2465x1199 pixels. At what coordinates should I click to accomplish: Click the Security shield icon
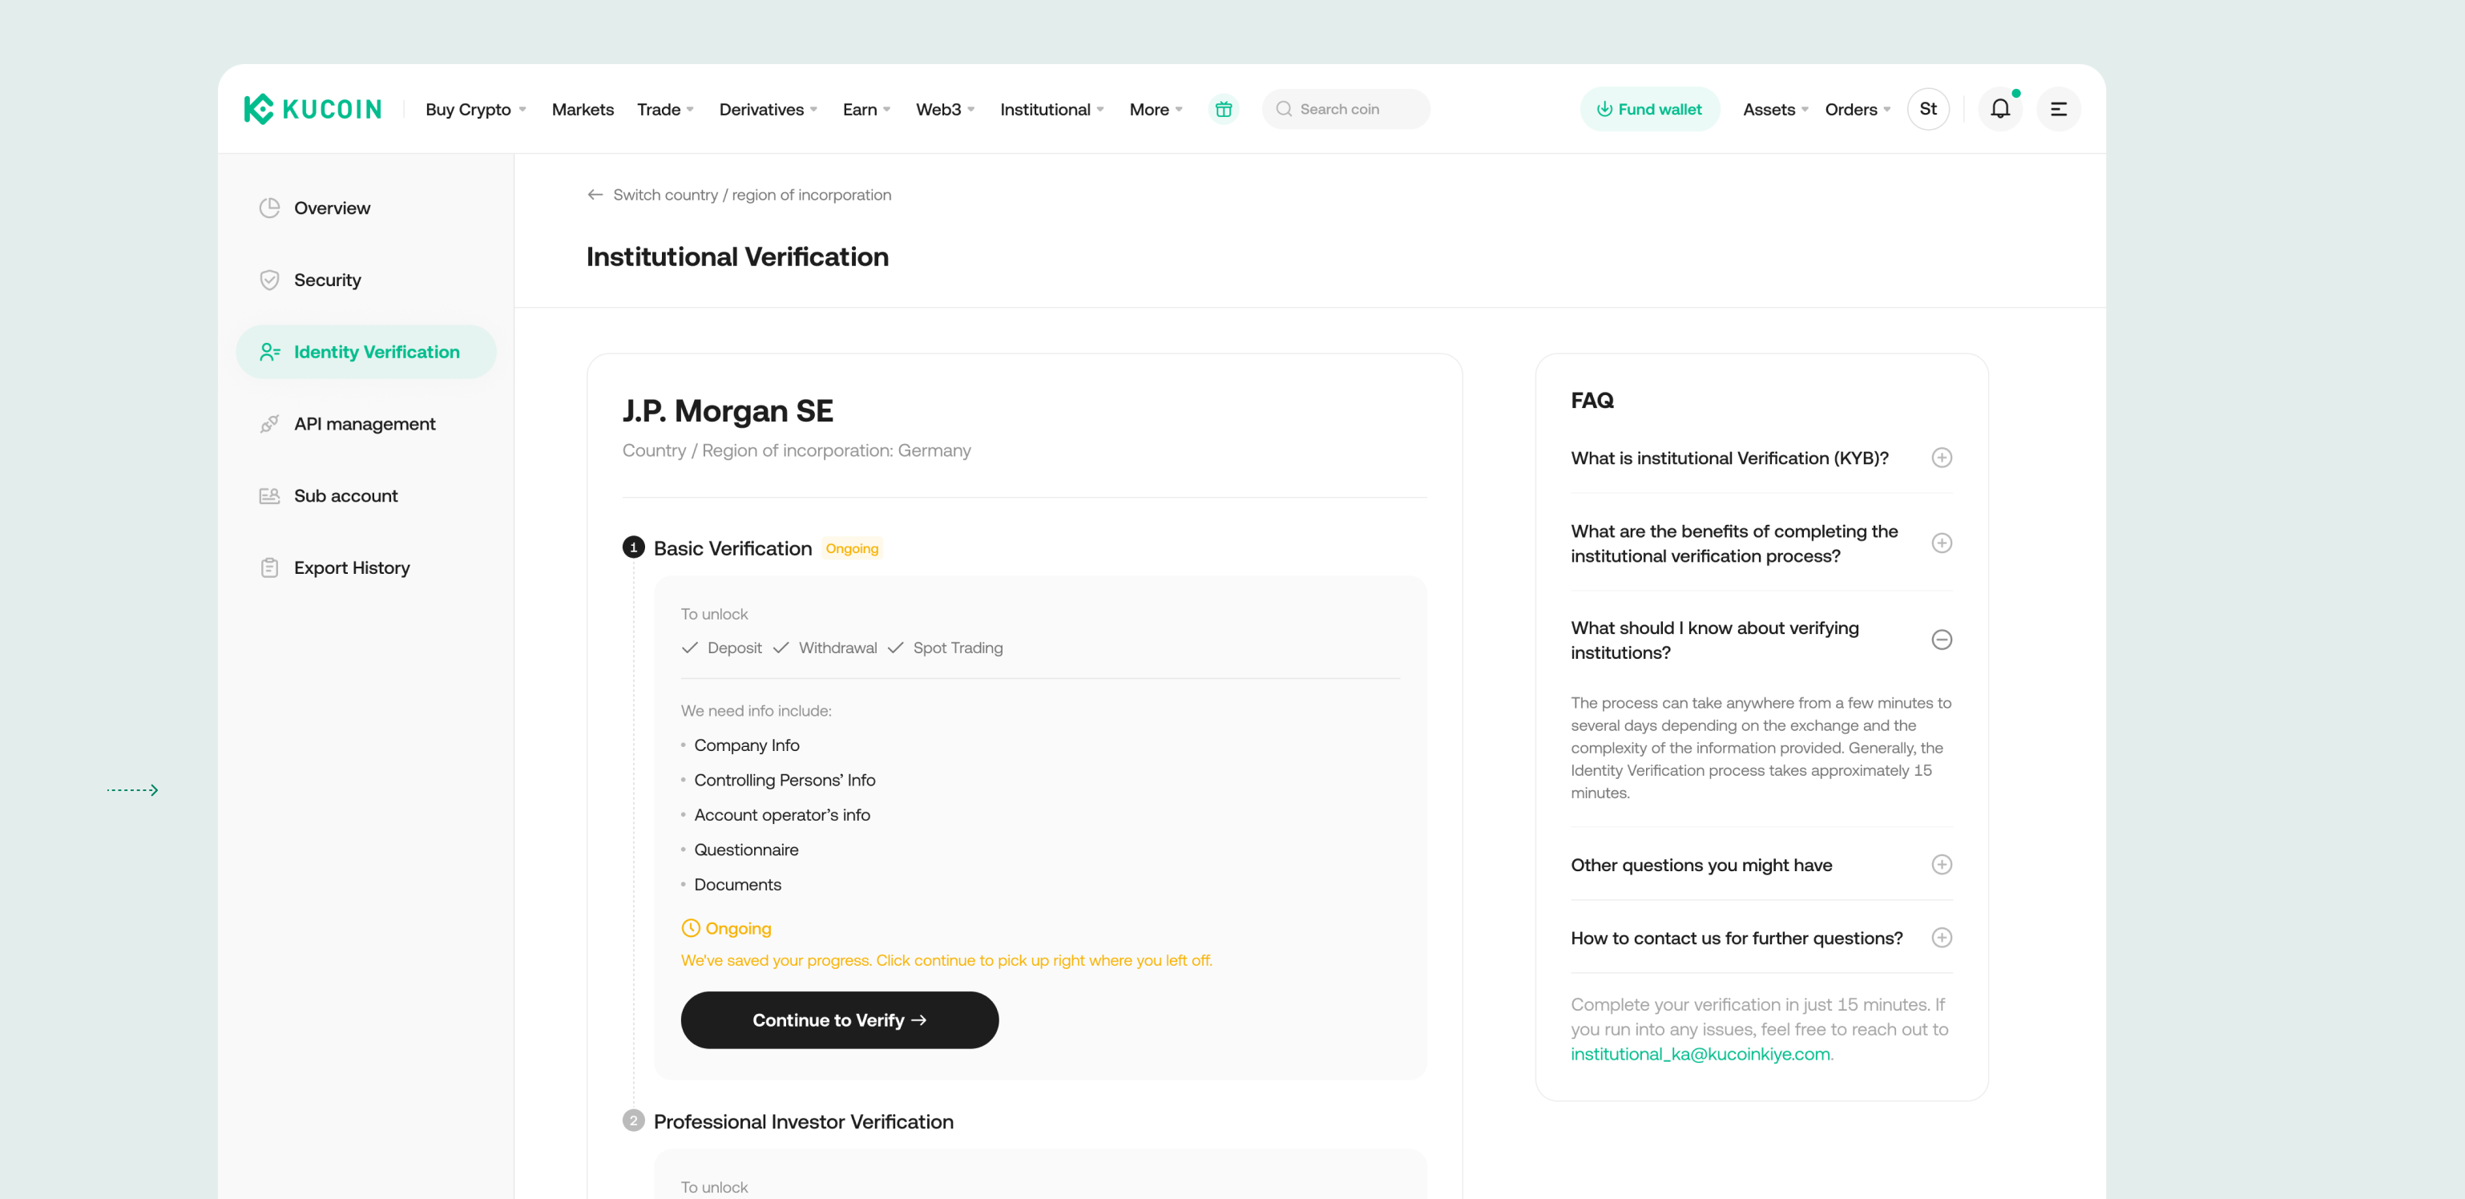click(x=269, y=280)
